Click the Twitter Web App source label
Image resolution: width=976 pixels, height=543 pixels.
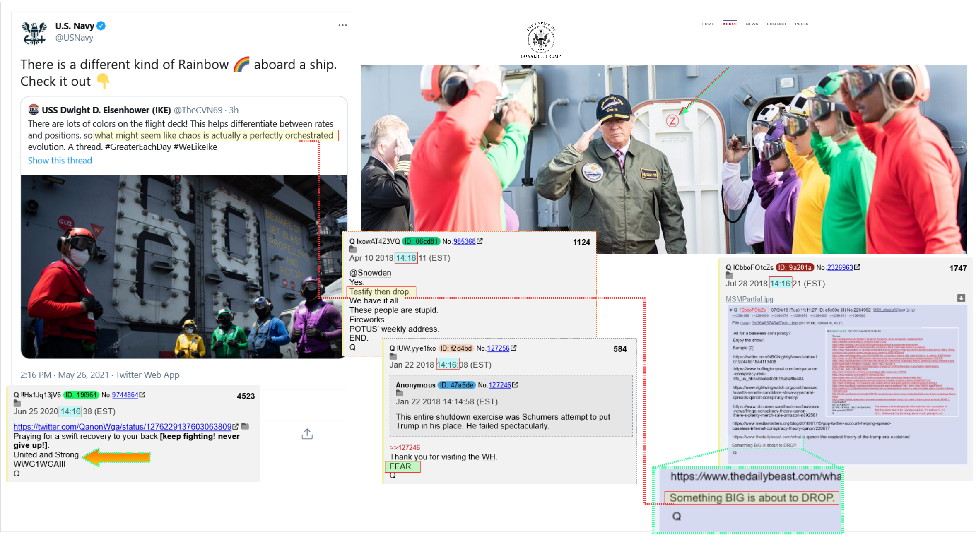tap(147, 375)
